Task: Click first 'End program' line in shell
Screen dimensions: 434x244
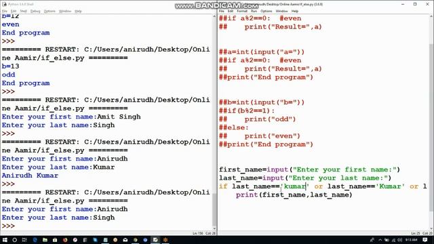Action: click(26, 33)
